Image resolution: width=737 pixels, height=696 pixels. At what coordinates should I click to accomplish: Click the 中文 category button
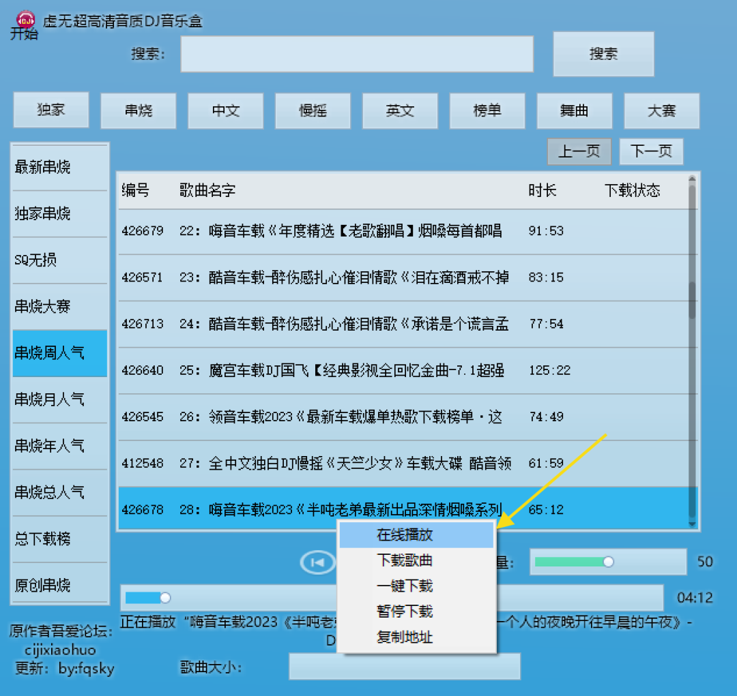[225, 110]
